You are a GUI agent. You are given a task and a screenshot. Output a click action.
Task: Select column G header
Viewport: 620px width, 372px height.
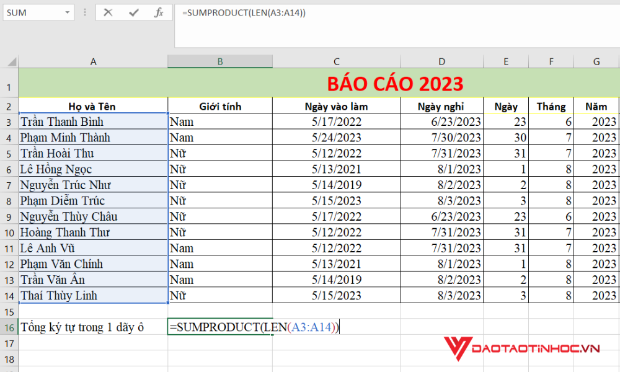[x=596, y=61]
